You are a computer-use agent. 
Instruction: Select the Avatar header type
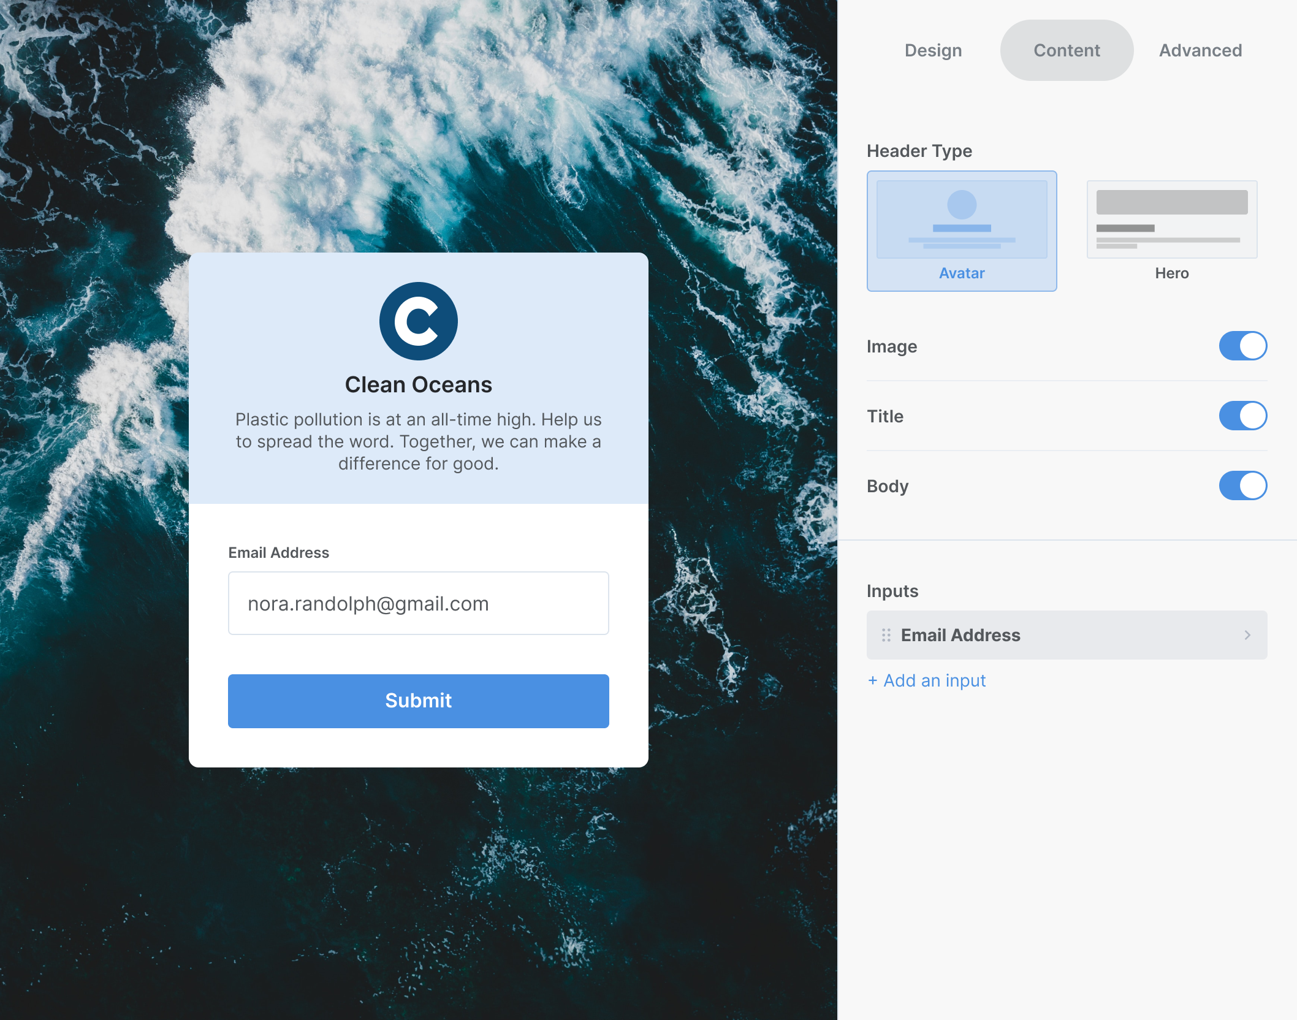point(961,231)
